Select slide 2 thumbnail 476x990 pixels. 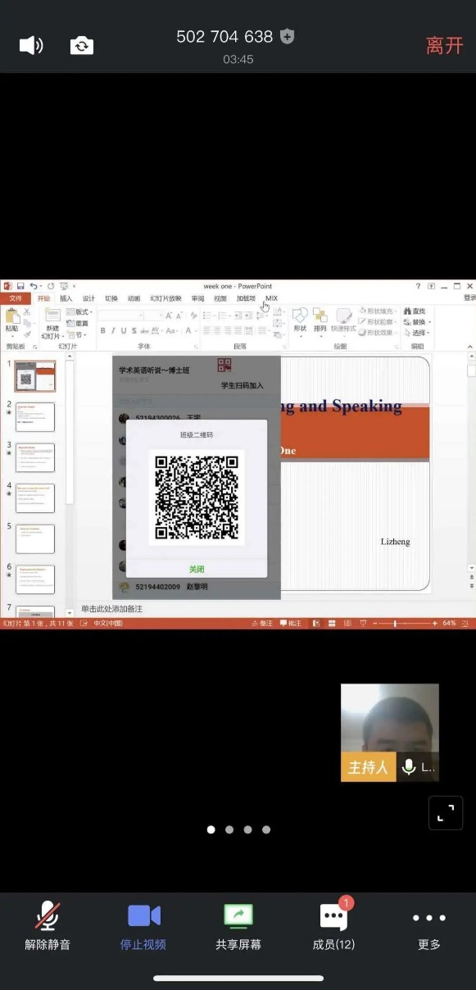click(35, 417)
